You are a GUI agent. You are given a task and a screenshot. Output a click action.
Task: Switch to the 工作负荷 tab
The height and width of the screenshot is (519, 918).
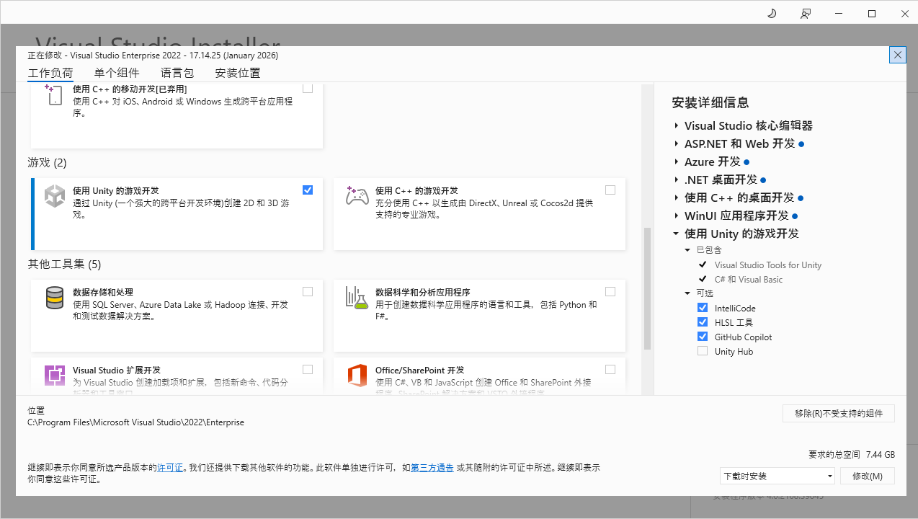click(50, 73)
